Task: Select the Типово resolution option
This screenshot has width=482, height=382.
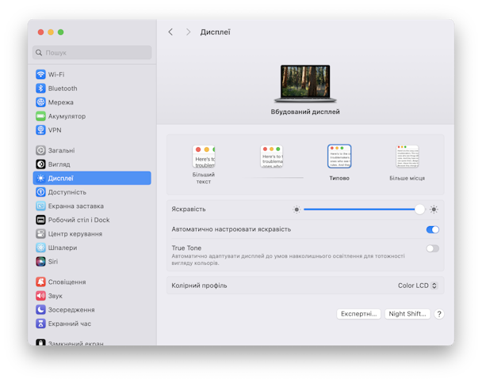Action: (x=339, y=163)
